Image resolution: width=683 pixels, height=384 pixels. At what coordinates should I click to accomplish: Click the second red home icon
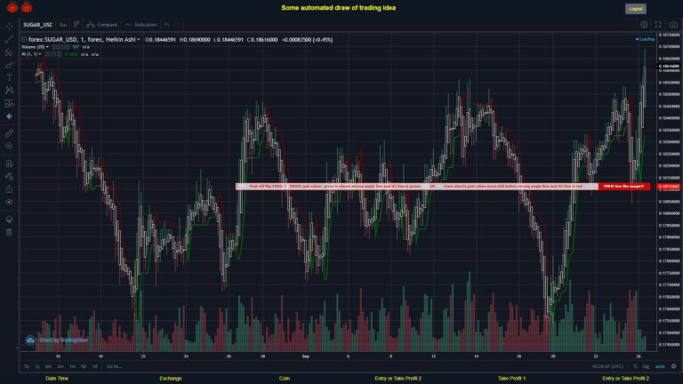pyautogui.click(x=27, y=7)
